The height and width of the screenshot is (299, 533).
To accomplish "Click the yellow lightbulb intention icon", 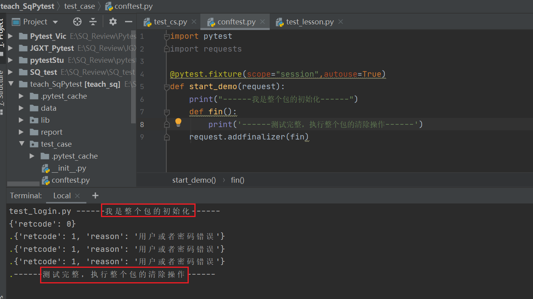I will 178,123.
